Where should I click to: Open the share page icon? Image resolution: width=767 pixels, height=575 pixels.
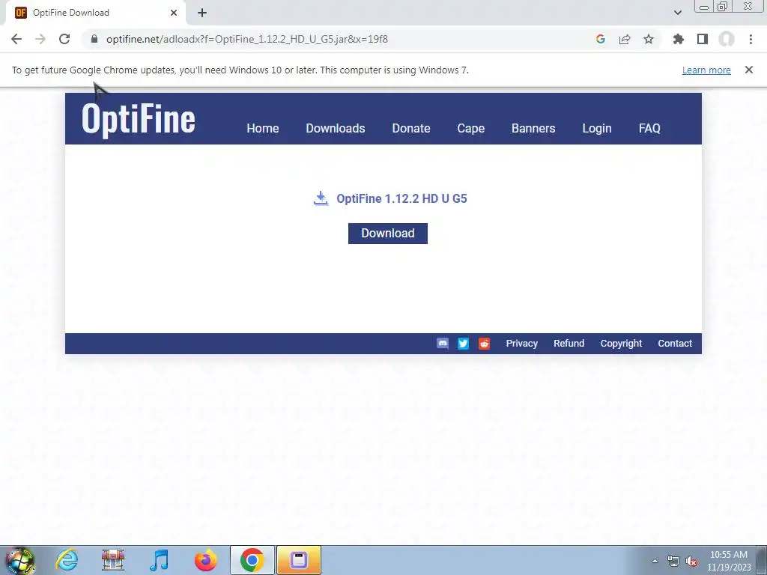(625, 39)
